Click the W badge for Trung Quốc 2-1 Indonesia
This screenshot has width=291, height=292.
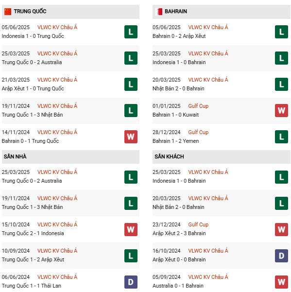click(131, 229)
